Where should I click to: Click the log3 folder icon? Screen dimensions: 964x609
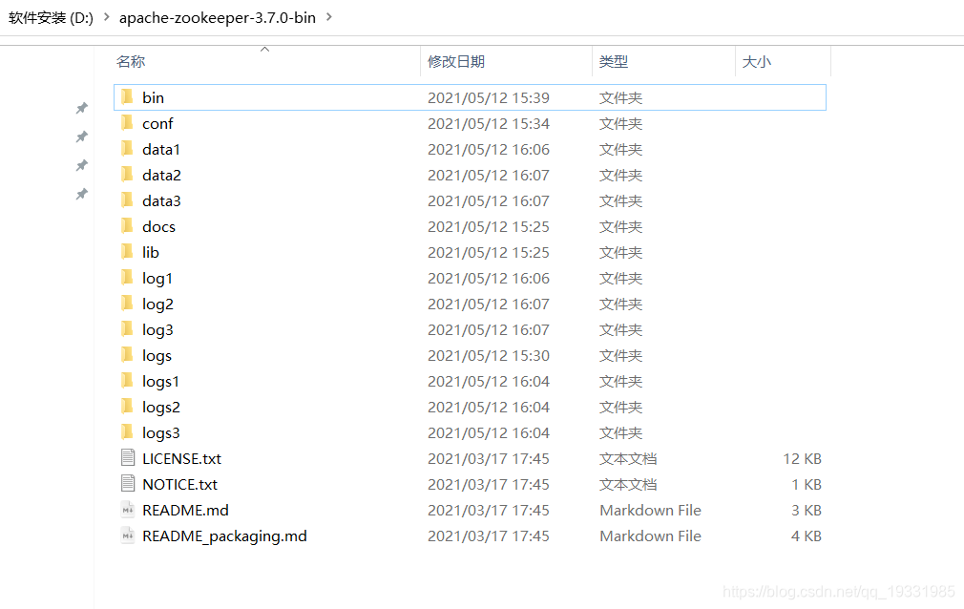point(127,329)
